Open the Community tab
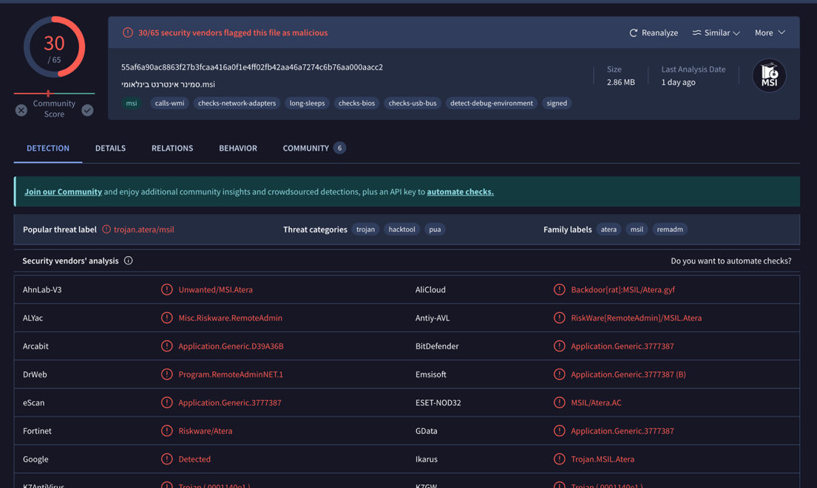Screen dimensions: 817x488 point(314,148)
